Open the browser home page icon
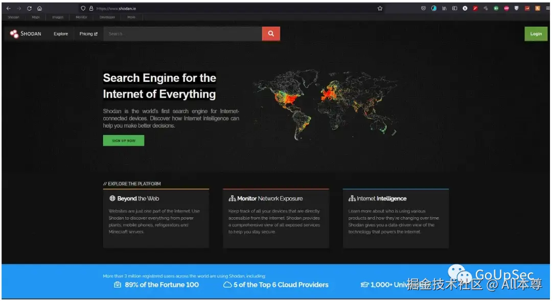This screenshot has width=552, height=301. coord(39,9)
